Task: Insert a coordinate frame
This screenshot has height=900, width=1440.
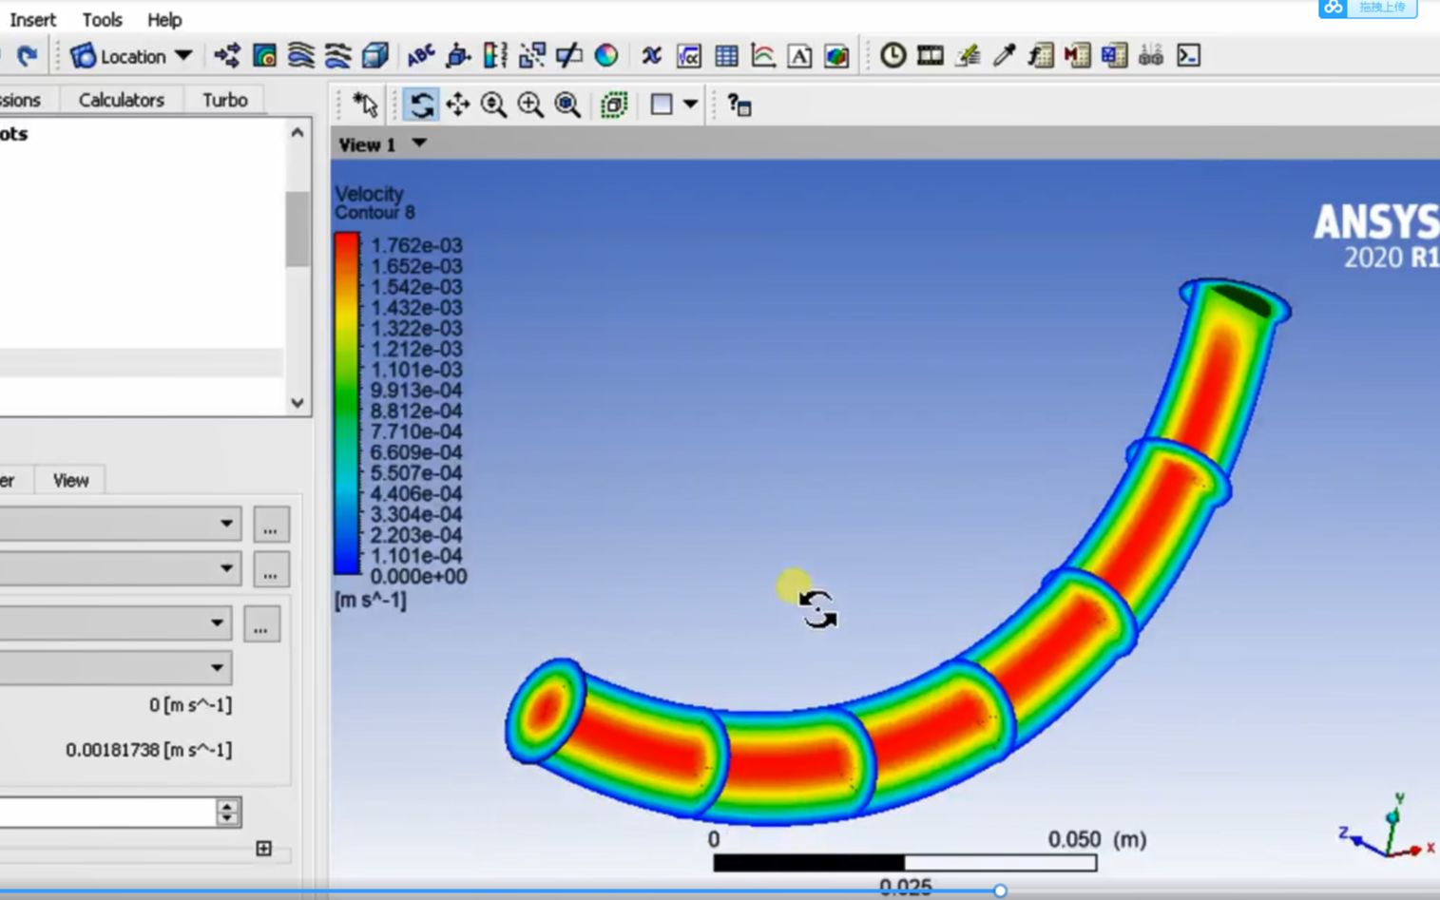Action: point(458,56)
